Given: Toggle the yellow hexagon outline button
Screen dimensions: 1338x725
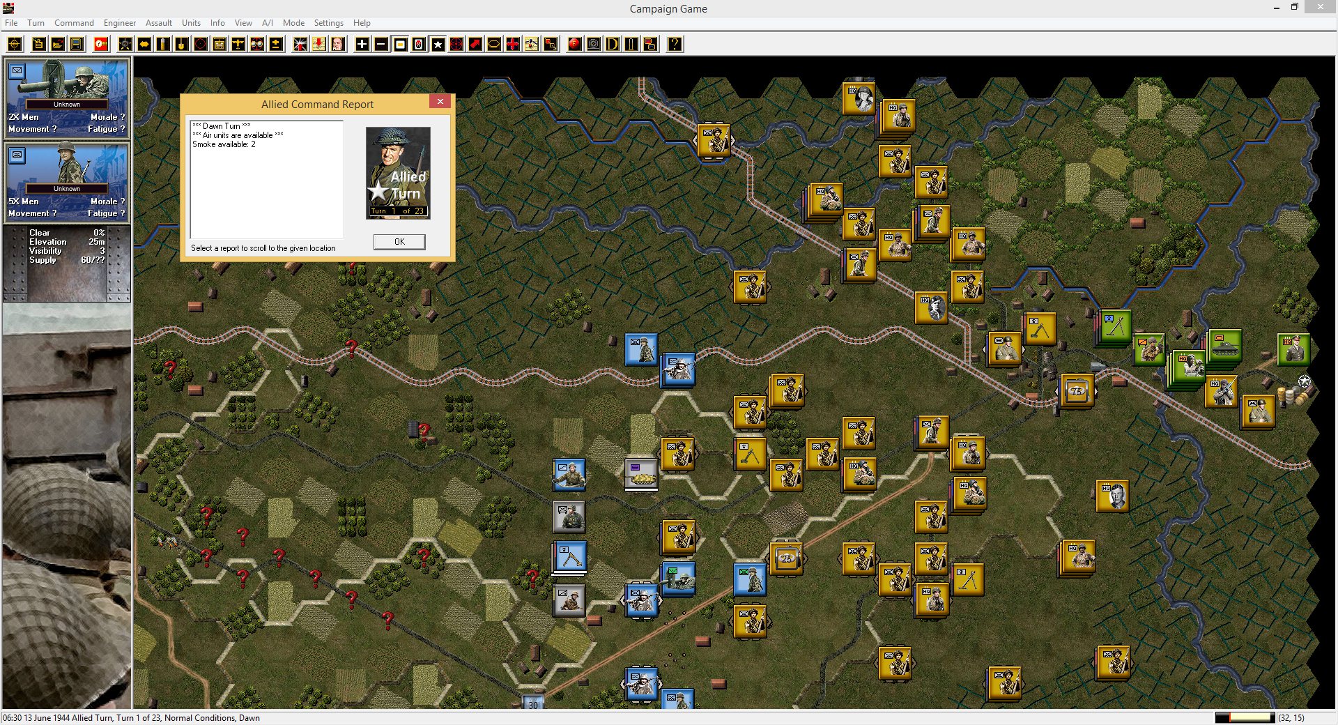Looking at the screenshot, I should [494, 44].
